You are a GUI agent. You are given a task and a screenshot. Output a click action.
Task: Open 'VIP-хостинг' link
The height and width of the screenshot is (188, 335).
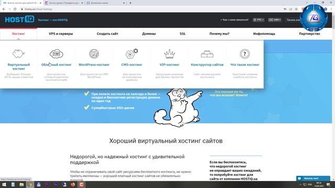pyautogui.click(x=170, y=65)
